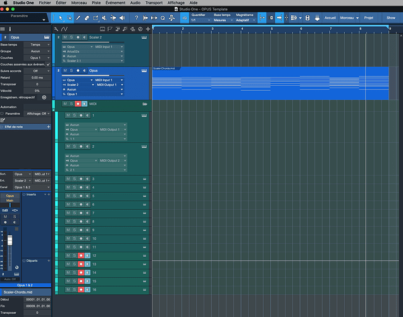The image size is (403, 317).
Task: Open the Magnétisme Adaptatif dropdown
Action: 245,20
